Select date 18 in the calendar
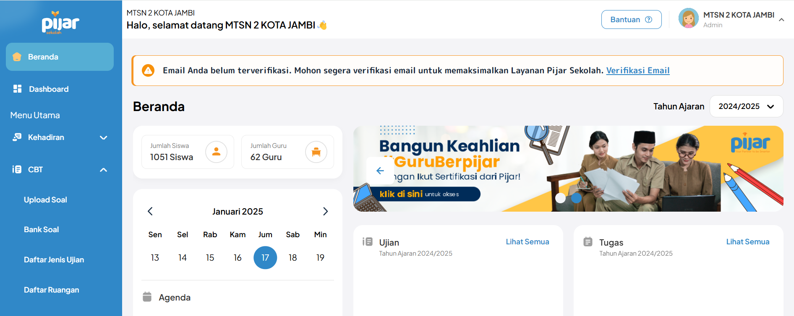The image size is (794, 316). pyautogui.click(x=293, y=258)
